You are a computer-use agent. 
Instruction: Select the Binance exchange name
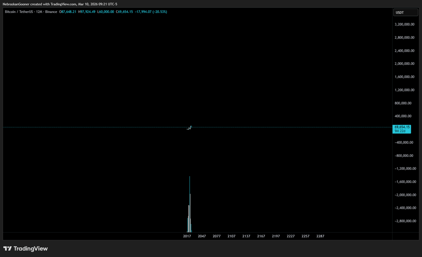click(52, 12)
